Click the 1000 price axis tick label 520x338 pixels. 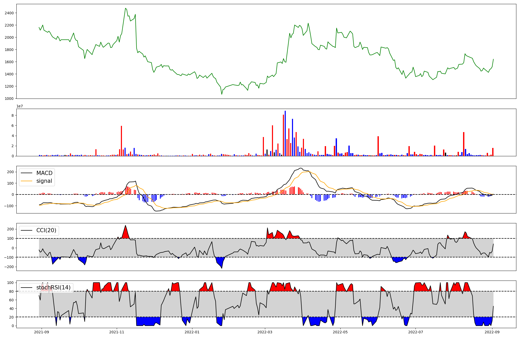pyautogui.click(x=10, y=99)
